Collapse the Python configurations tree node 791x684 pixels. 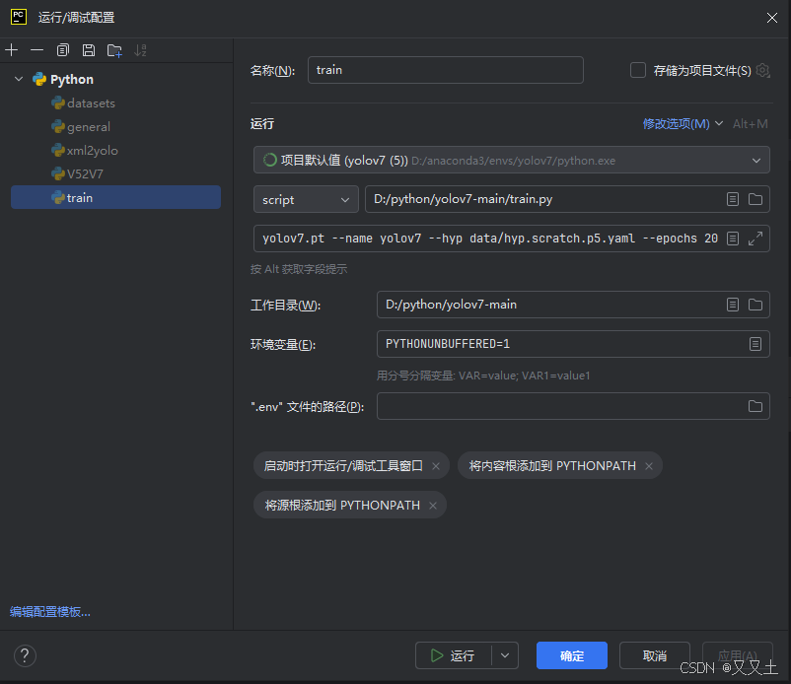pos(19,79)
